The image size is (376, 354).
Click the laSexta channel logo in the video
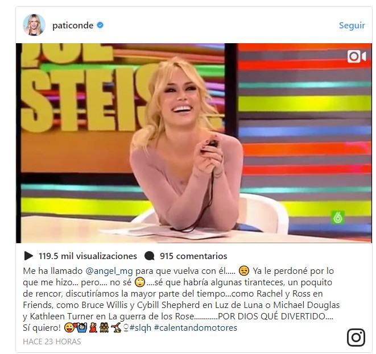pyautogui.click(x=338, y=217)
